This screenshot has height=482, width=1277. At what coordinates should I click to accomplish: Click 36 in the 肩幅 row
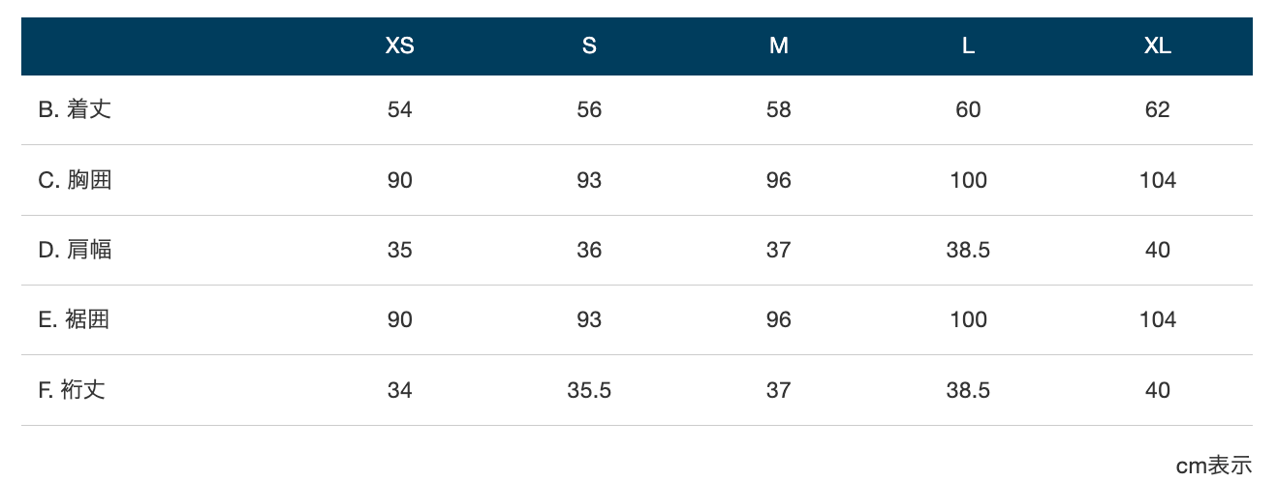pyautogui.click(x=589, y=250)
